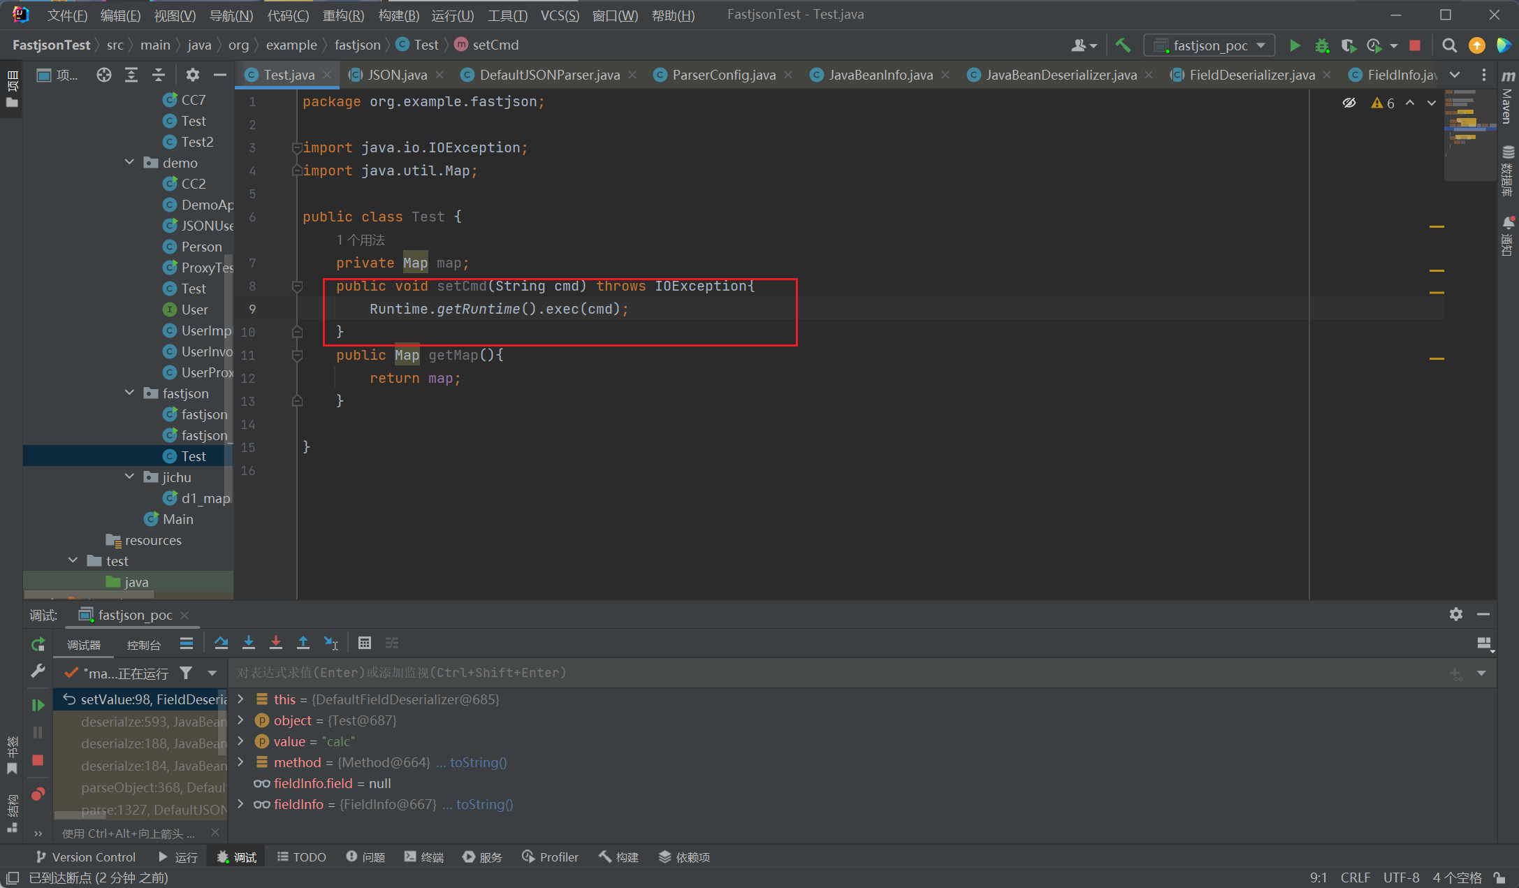Screen dimensions: 1519x888
Task: Open the Profiler tool window button
Action: coord(551,857)
